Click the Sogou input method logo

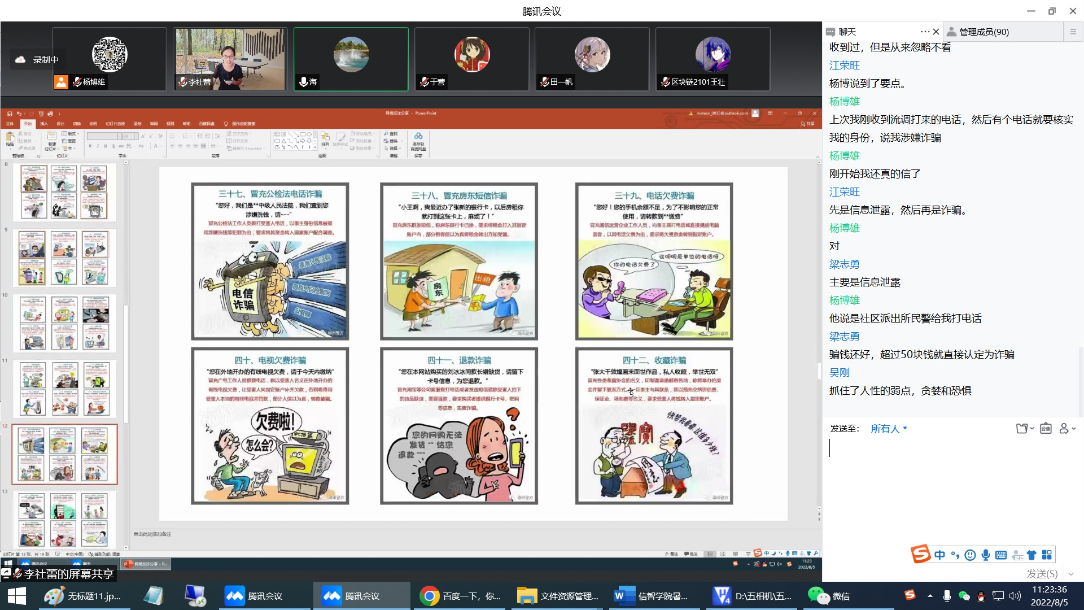921,554
